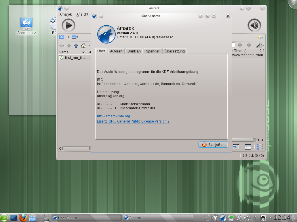Click the back navigation arrow
This screenshot has width=297, height=222.
tap(61, 45)
